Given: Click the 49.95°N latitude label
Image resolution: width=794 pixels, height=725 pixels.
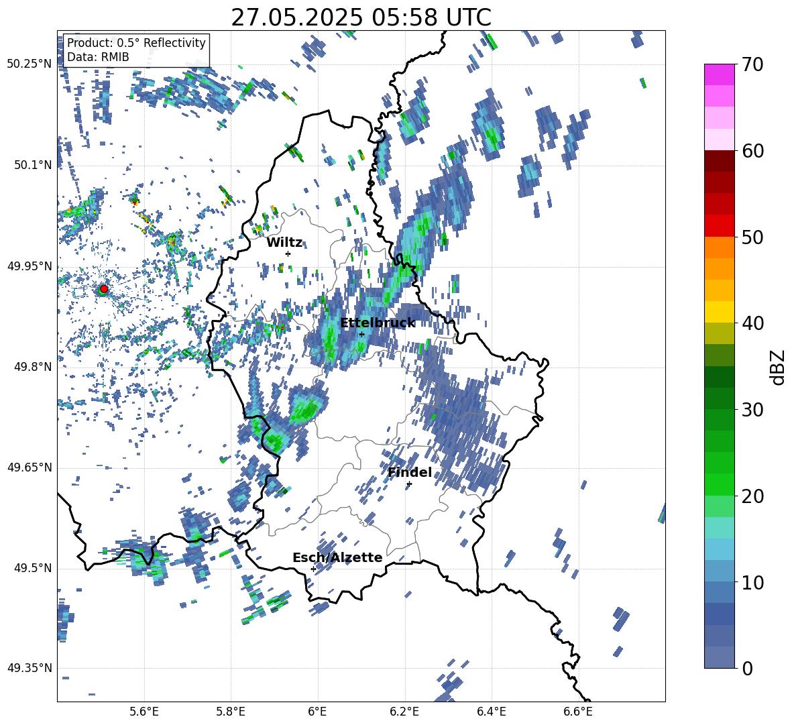Looking at the screenshot, I should [30, 266].
